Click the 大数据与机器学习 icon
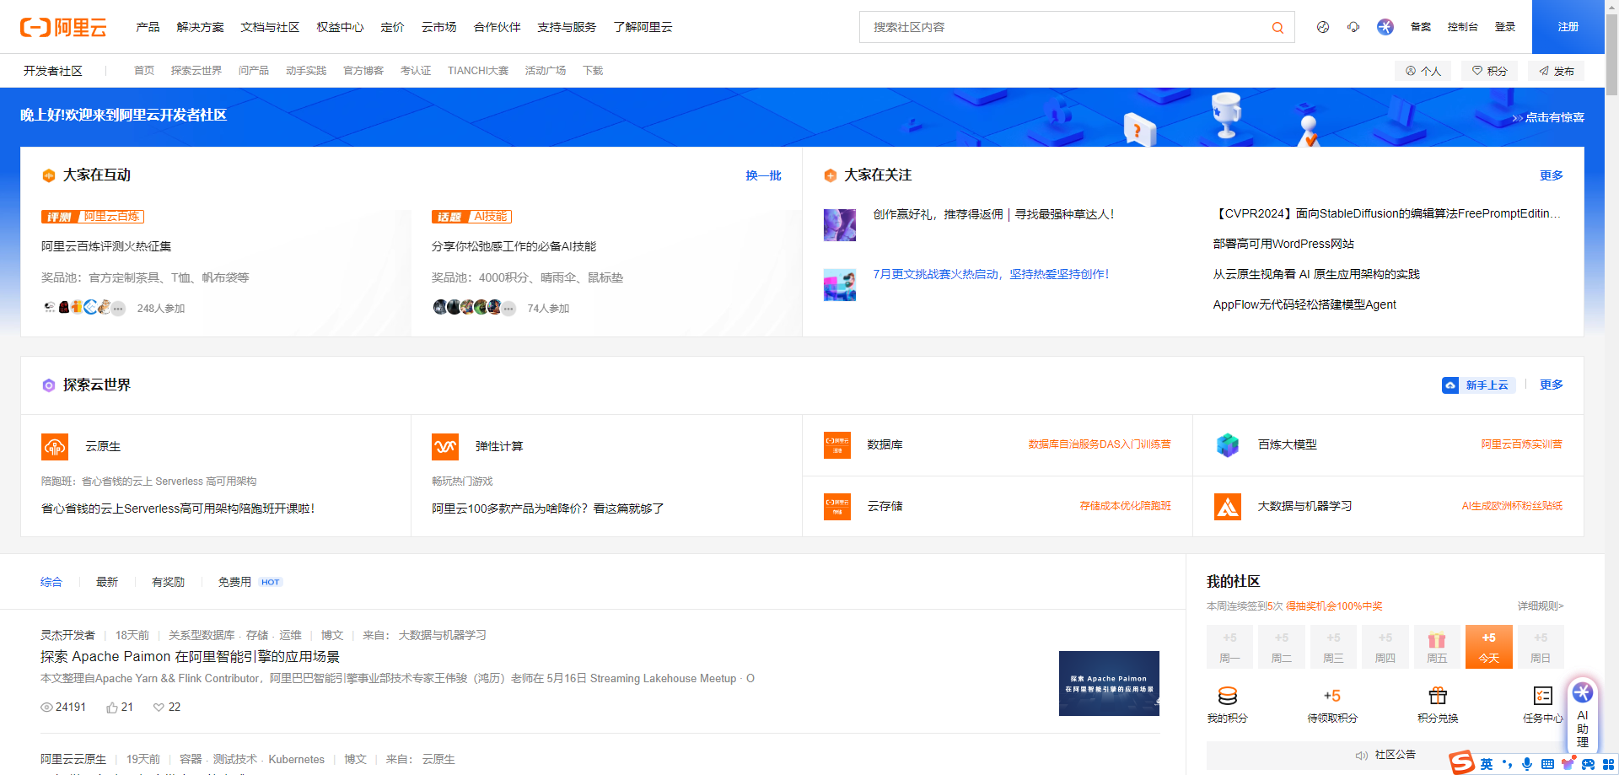1619x775 pixels. coord(1228,506)
